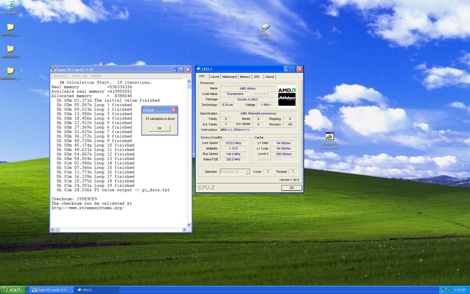Click the Super PI scroll left arrow
The height and width of the screenshot is (294, 470).
(x=53, y=230)
